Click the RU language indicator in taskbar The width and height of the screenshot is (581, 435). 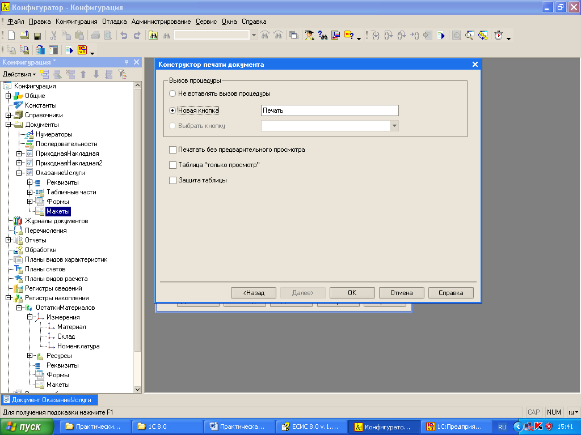[502, 427]
